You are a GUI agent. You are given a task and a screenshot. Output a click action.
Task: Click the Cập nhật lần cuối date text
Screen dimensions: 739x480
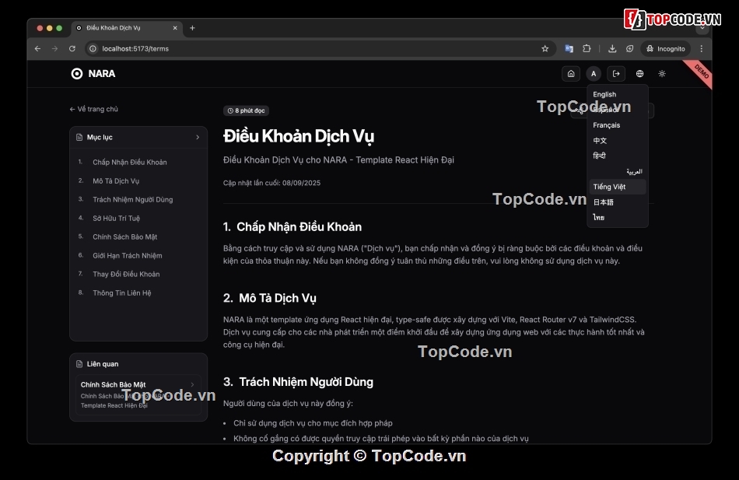(271, 183)
